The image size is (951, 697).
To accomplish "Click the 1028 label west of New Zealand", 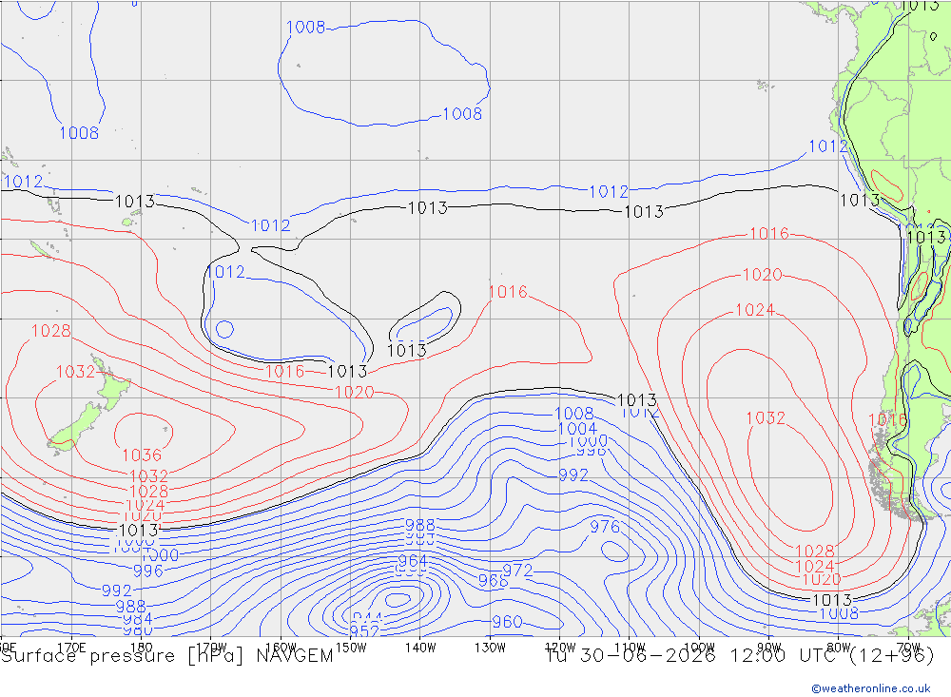I will click(x=51, y=331).
